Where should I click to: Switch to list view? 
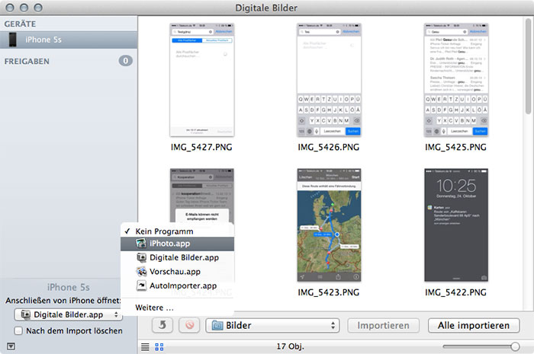[146, 347]
